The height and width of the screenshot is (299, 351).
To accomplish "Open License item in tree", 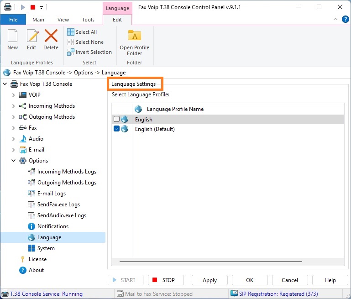I will [x=37, y=259].
